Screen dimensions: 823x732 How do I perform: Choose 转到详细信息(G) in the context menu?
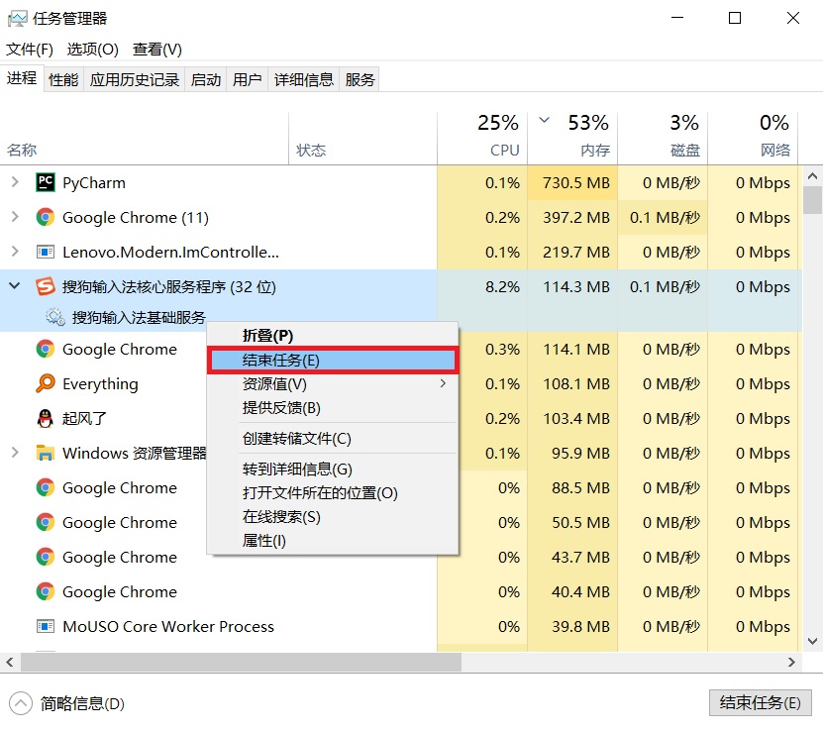coord(332,469)
